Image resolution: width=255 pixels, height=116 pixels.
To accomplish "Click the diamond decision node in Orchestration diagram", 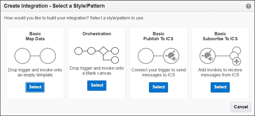I will coord(103,51).
